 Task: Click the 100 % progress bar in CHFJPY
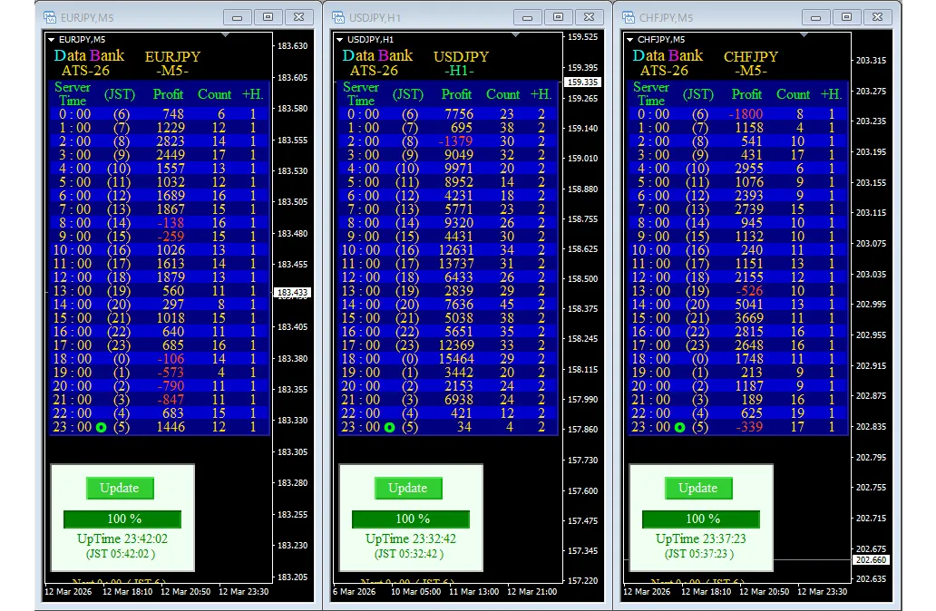[x=701, y=519]
